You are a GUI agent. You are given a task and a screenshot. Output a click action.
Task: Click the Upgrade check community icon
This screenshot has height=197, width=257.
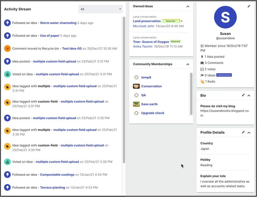pos(136,113)
